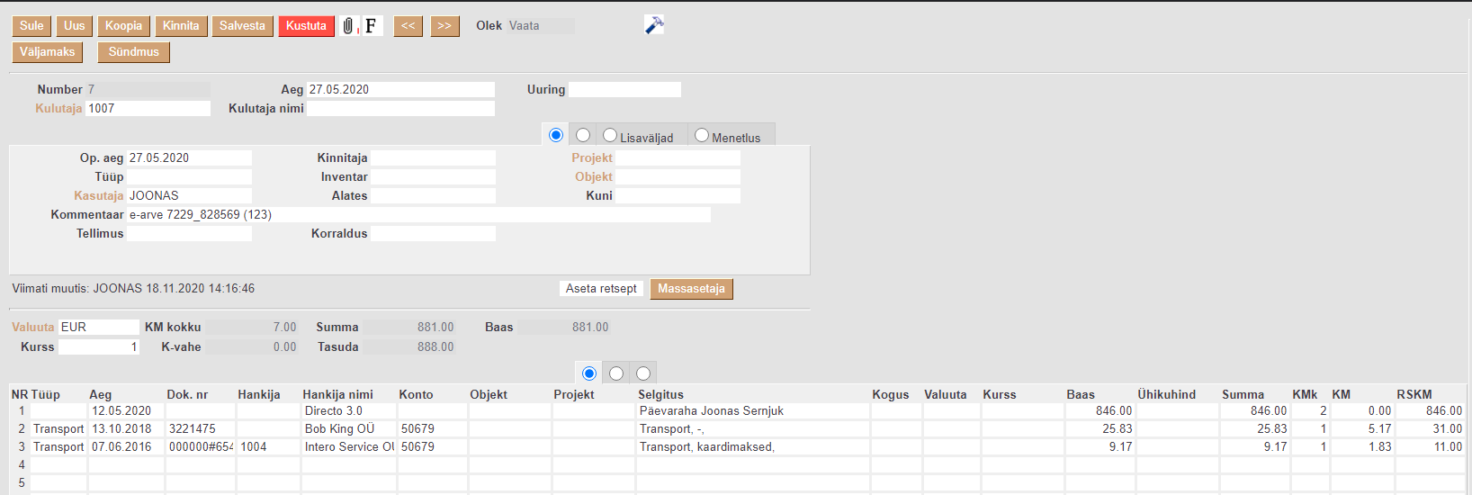Click the Massasetaja button

[x=691, y=289]
